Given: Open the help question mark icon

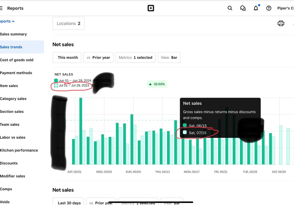Looking at the screenshot, I should (269, 8).
